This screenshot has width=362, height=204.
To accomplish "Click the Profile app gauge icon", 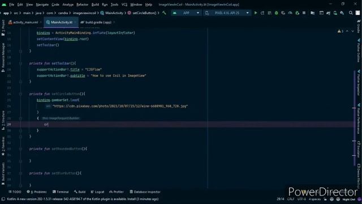I will (290, 13).
